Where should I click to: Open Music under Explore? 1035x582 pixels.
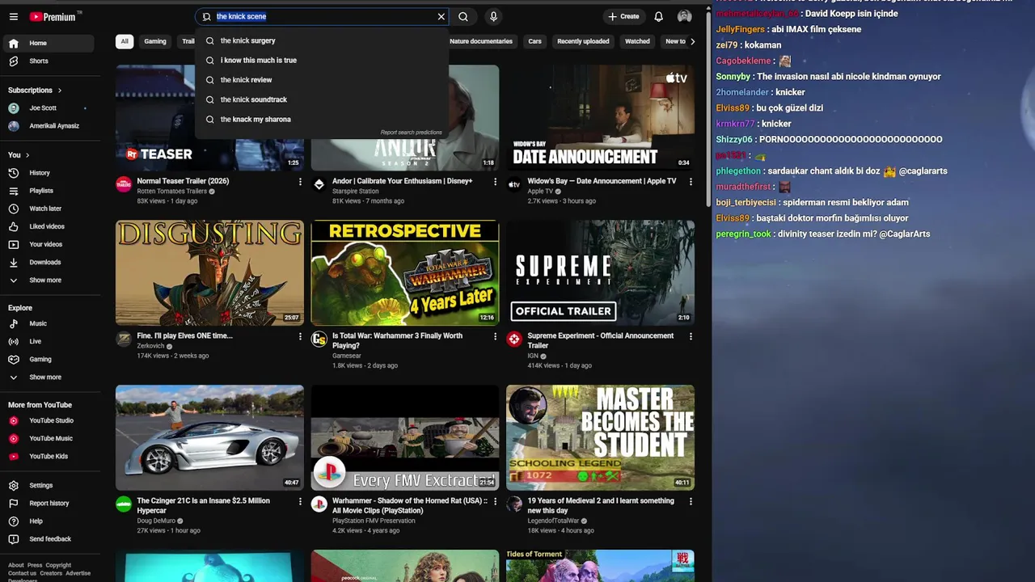50,323
